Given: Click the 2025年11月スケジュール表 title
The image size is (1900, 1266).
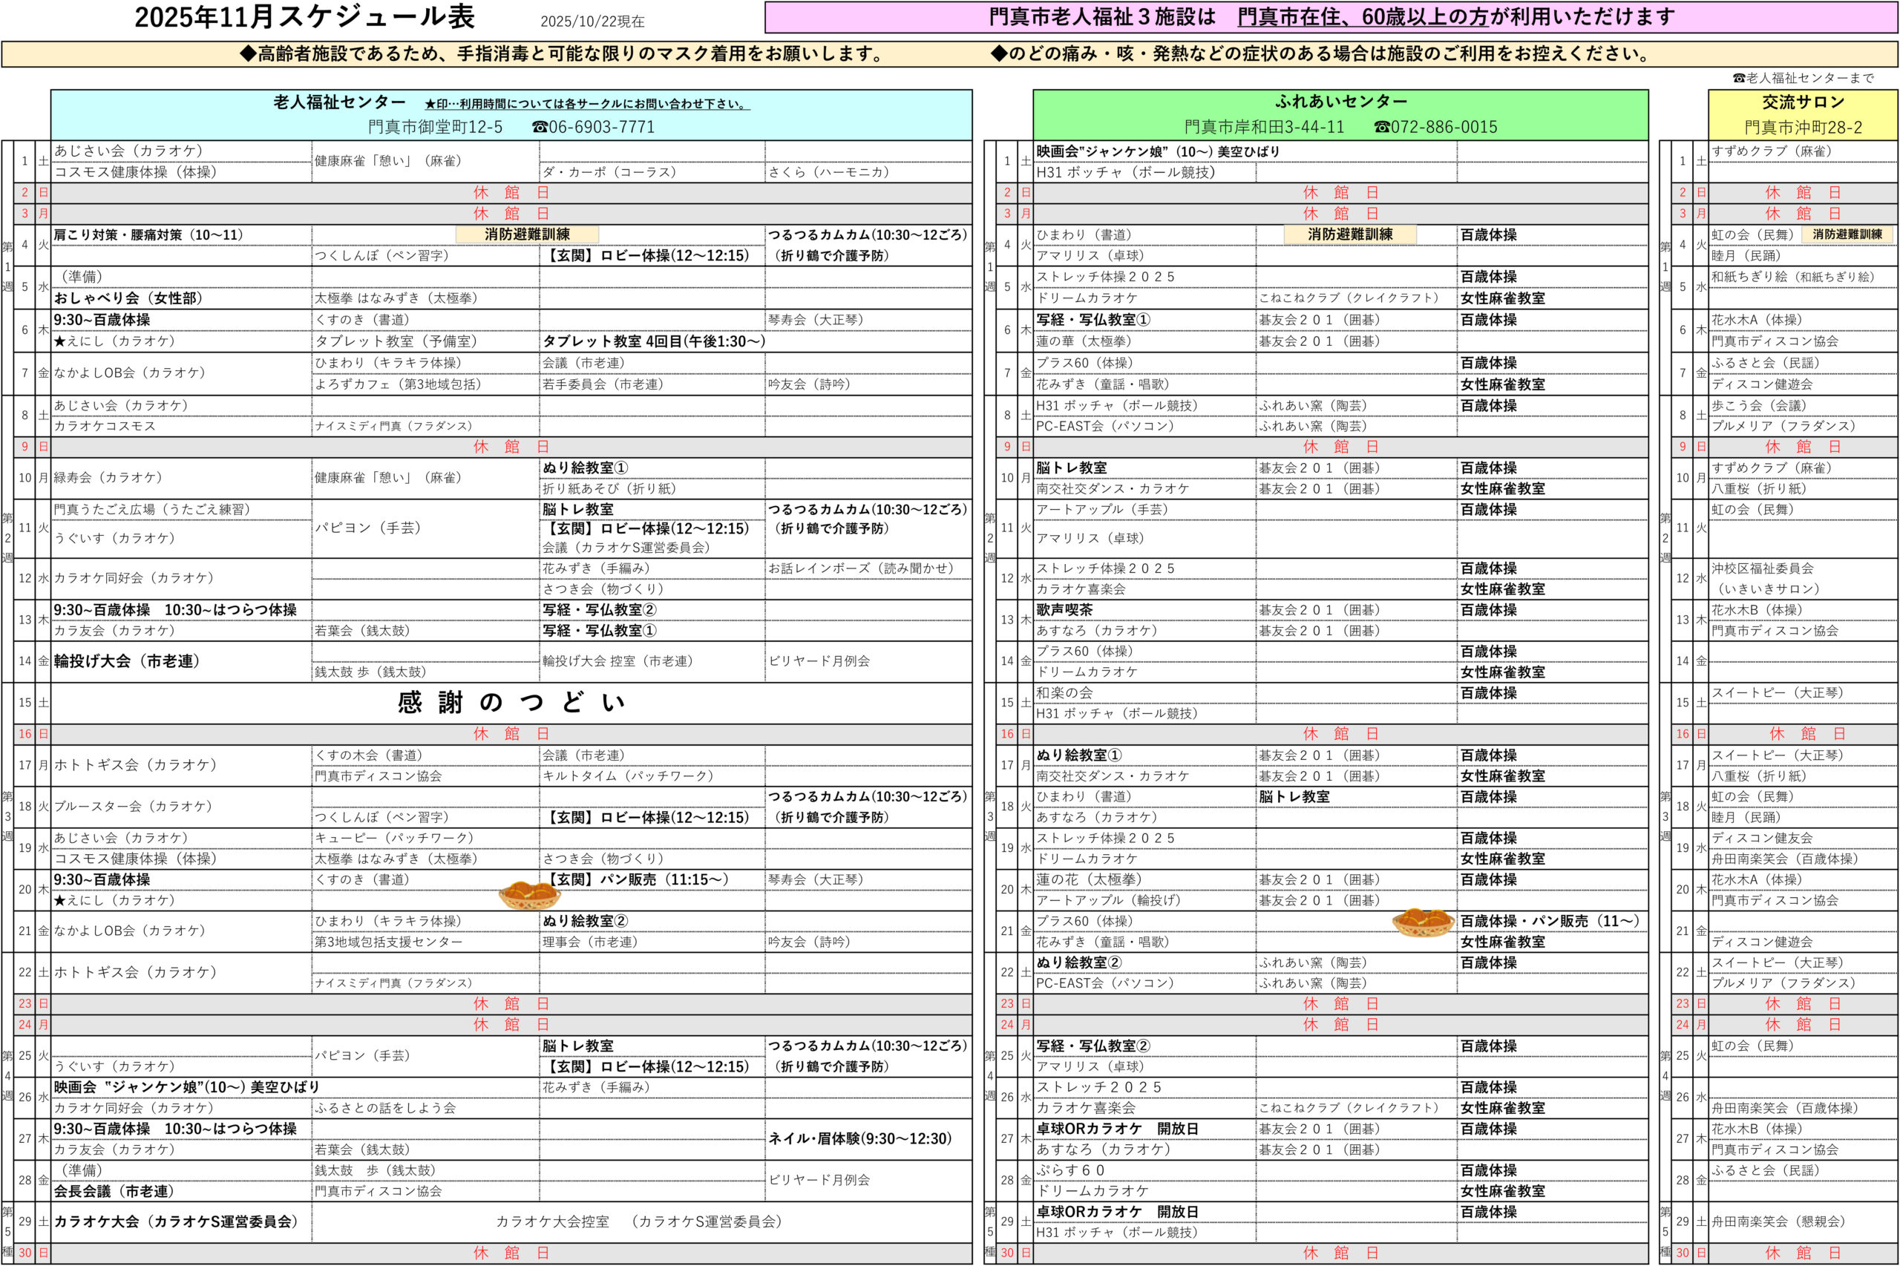Looking at the screenshot, I should tap(304, 18).
